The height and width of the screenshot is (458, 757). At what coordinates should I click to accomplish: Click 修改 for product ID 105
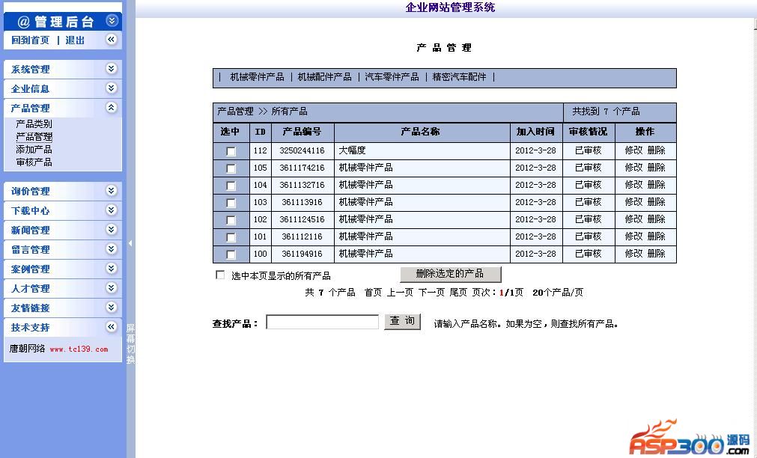click(x=634, y=168)
